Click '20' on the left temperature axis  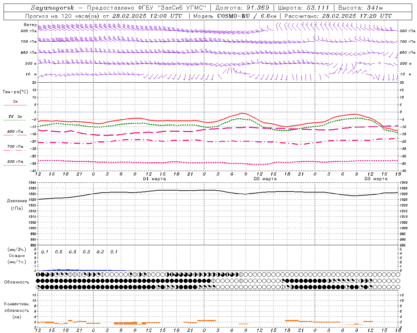click(x=35, y=83)
